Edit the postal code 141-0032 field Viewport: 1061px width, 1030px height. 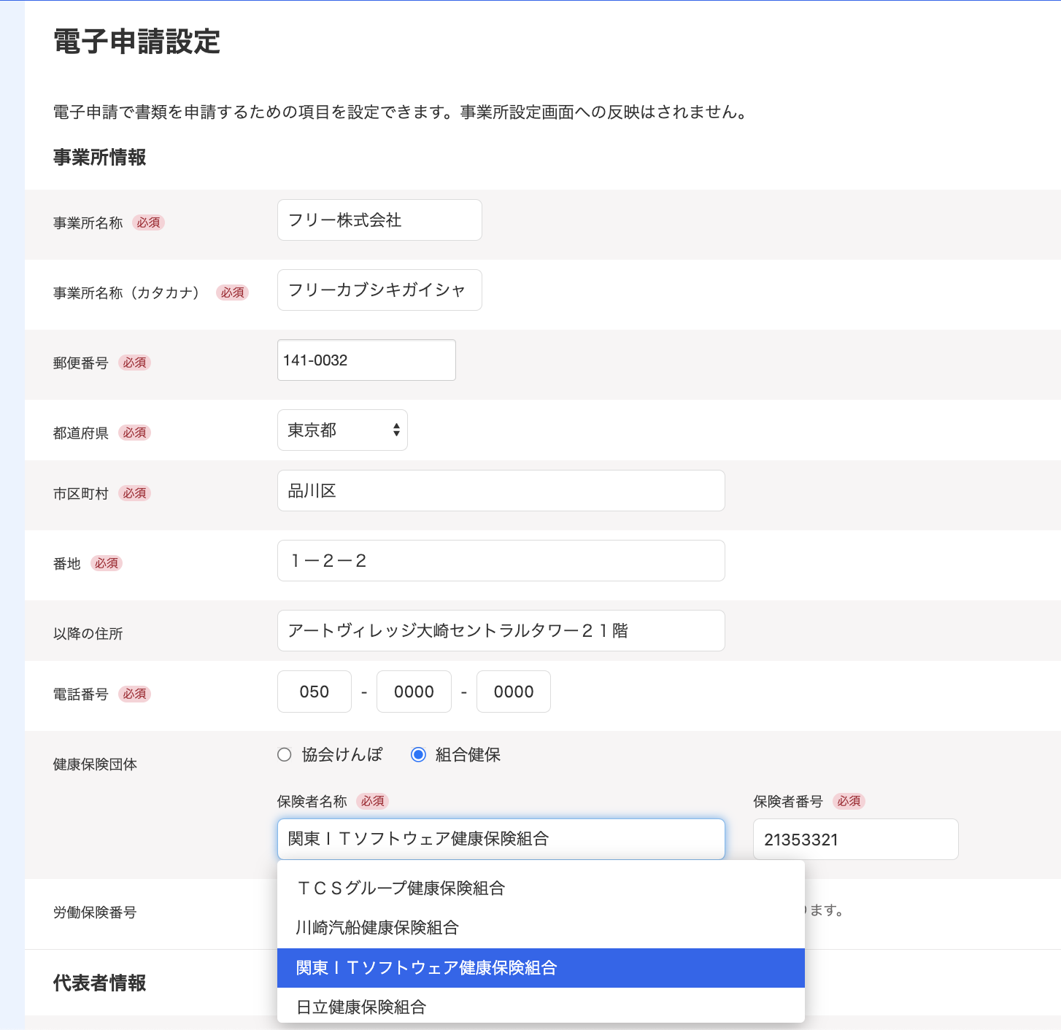[366, 360]
